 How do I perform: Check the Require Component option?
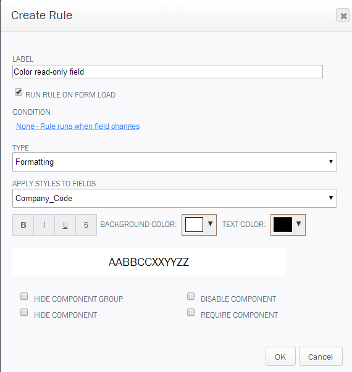[x=191, y=312]
